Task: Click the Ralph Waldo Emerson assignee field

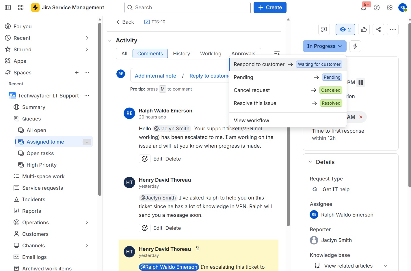Action: pyautogui.click(x=341, y=215)
